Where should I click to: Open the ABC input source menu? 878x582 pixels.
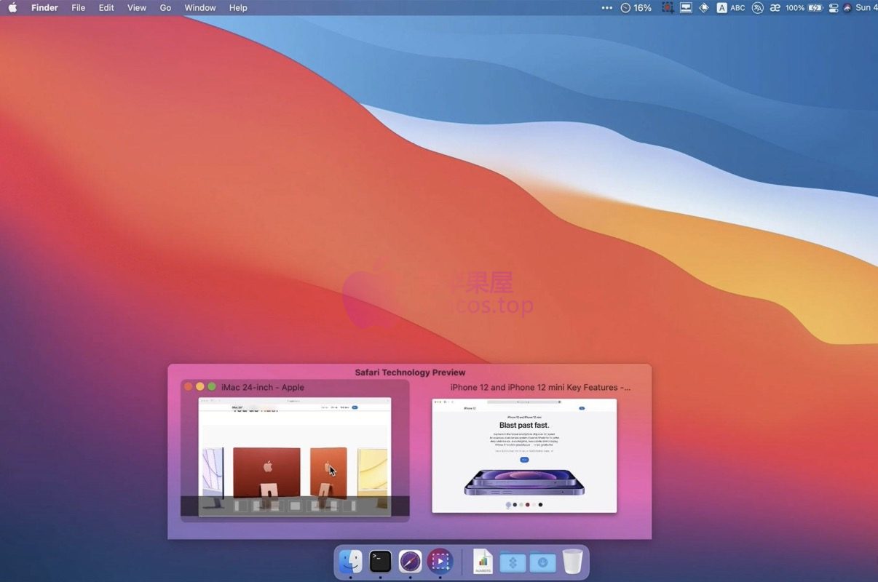point(731,7)
